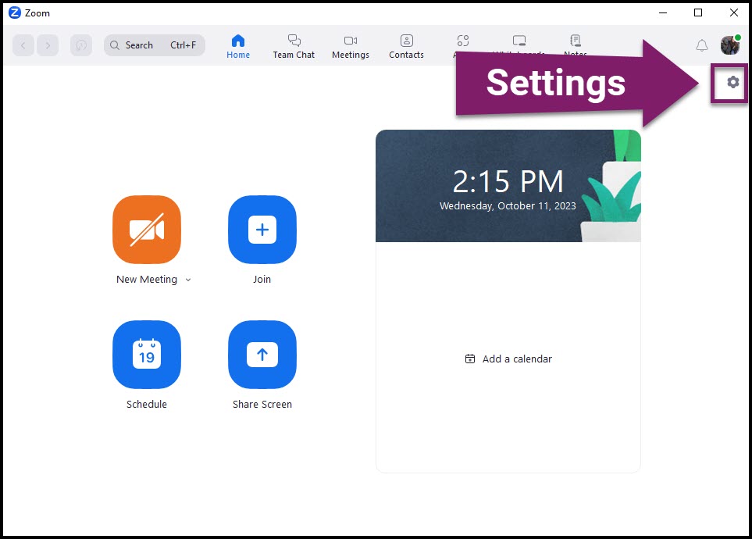Navigate forward with the right arrow
The height and width of the screenshot is (539, 752).
click(48, 45)
